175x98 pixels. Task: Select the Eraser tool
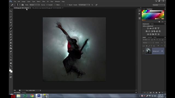pos(11,40)
